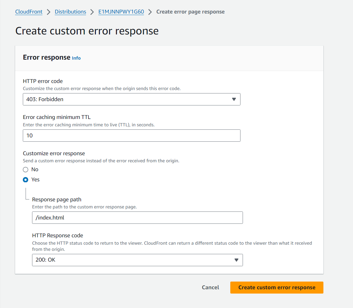The image size is (353, 308).
Task: Click the Customize error response label
Action: pyautogui.click(x=54, y=153)
